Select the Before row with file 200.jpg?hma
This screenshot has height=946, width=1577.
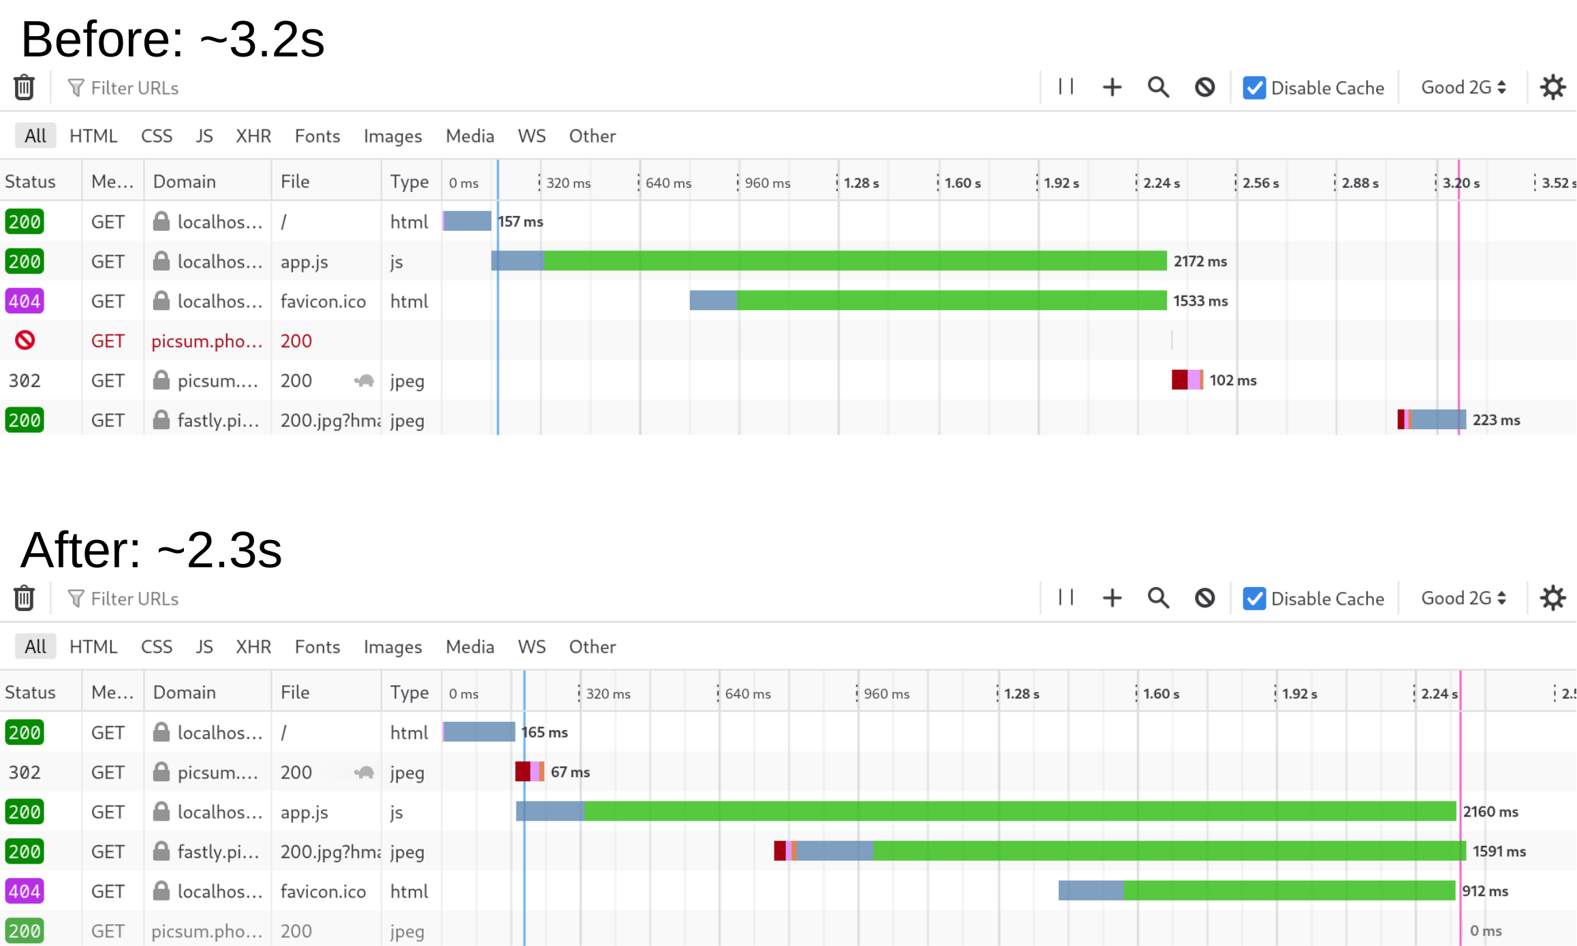[x=788, y=420]
